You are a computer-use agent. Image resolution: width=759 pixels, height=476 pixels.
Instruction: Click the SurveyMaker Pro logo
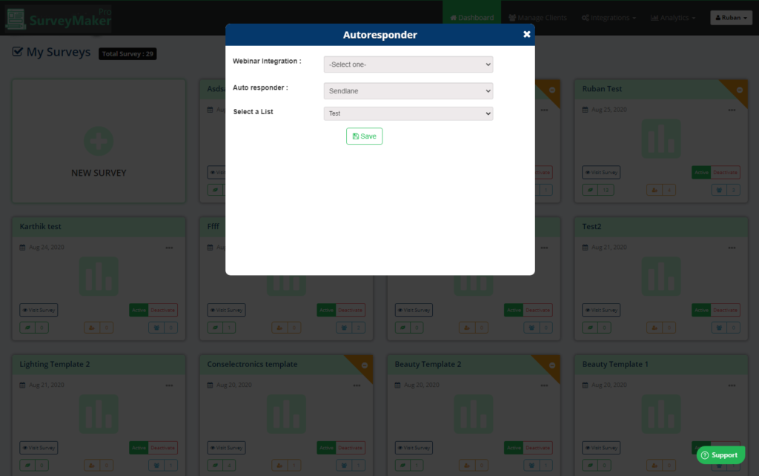pos(59,19)
